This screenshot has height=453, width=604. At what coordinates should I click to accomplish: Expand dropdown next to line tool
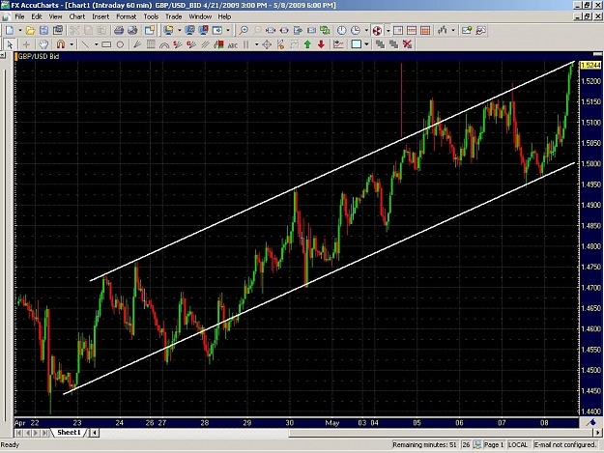96,44
